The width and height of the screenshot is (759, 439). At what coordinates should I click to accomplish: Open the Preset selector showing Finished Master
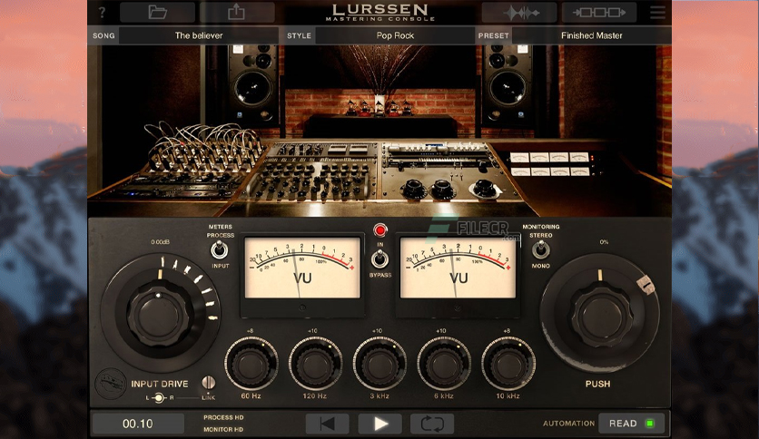592,35
